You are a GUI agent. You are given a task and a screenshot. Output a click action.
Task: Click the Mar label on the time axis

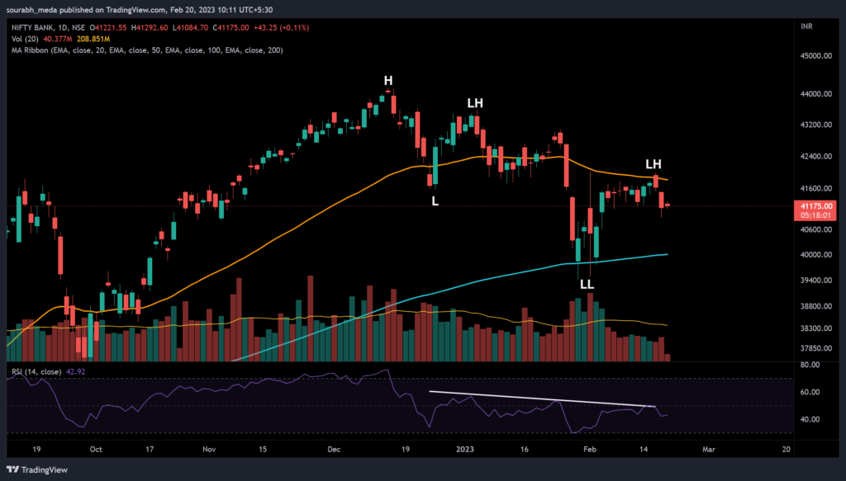pos(708,449)
